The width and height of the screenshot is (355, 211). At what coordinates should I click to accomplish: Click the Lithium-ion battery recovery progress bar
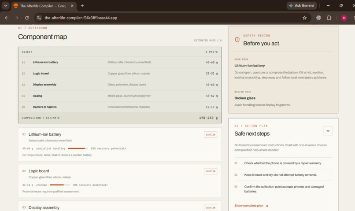[x=78, y=148]
